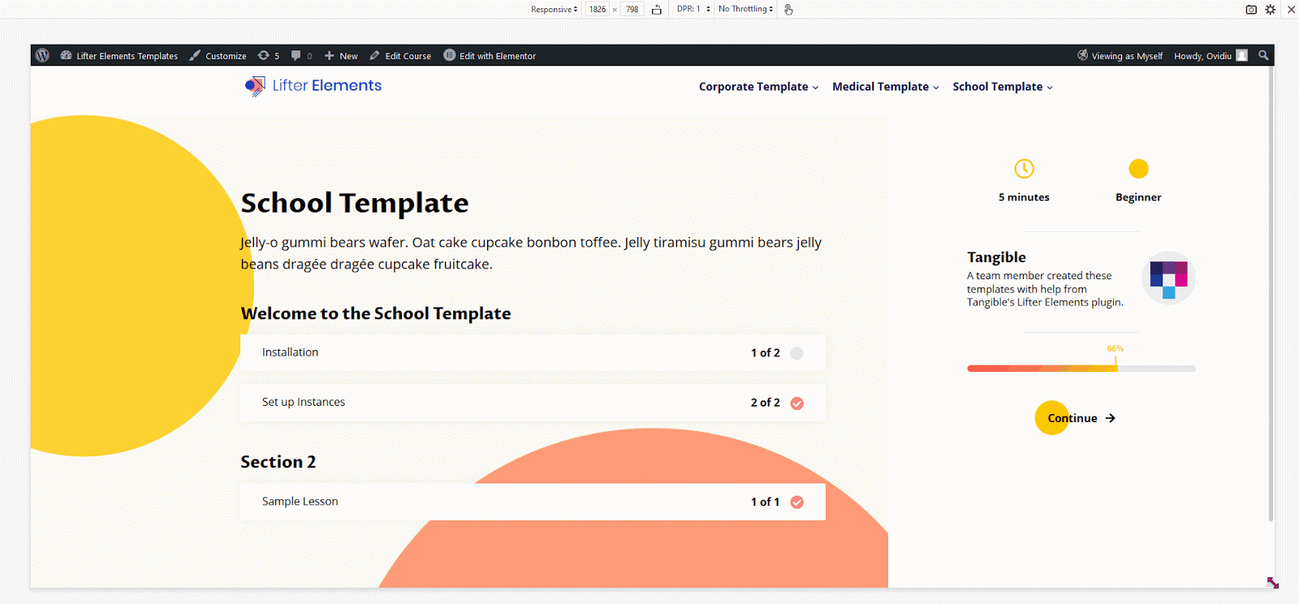Image resolution: width=1299 pixels, height=604 pixels.
Task: Click Edit Course in admin bar
Action: tap(400, 56)
